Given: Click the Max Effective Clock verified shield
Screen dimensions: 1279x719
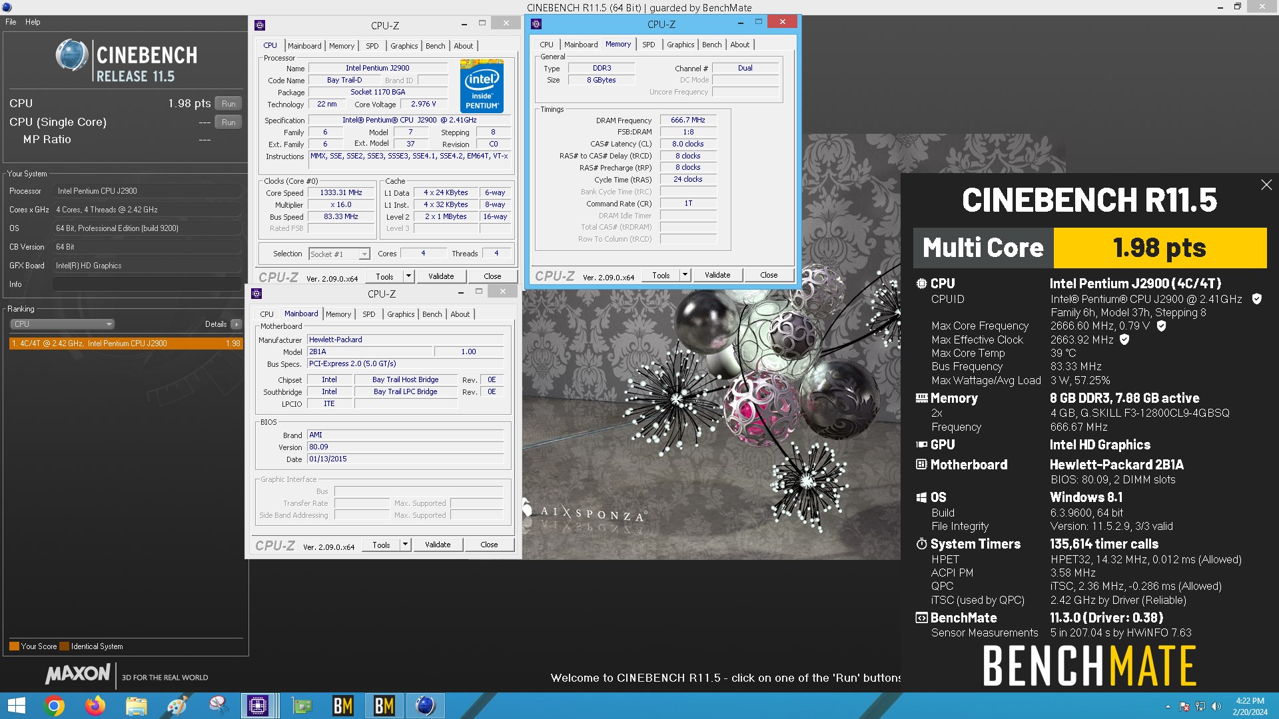Looking at the screenshot, I should pos(1124,340).
